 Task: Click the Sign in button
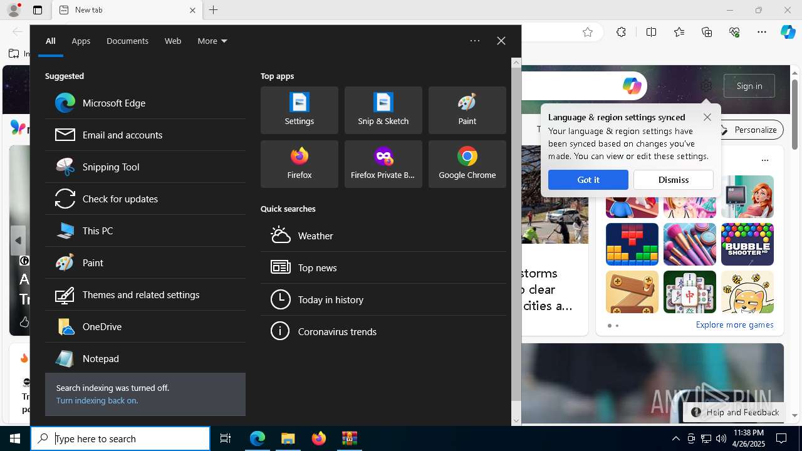[749, 86]
